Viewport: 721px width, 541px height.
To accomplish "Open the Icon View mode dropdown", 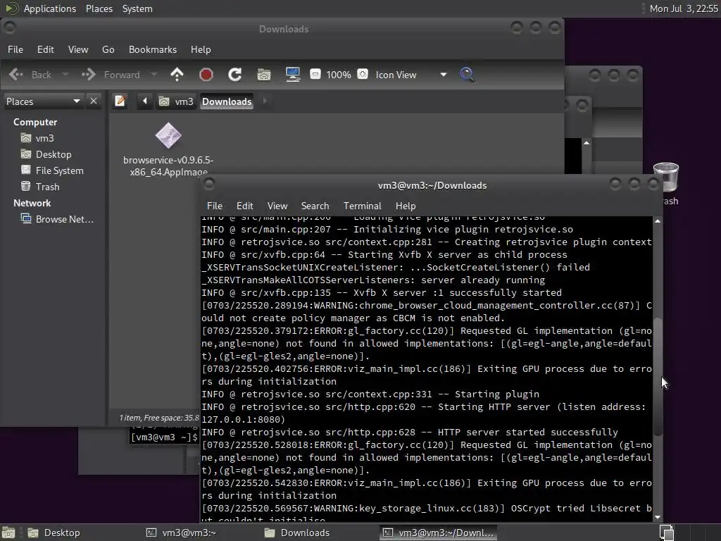I will [x=411, y=75].
